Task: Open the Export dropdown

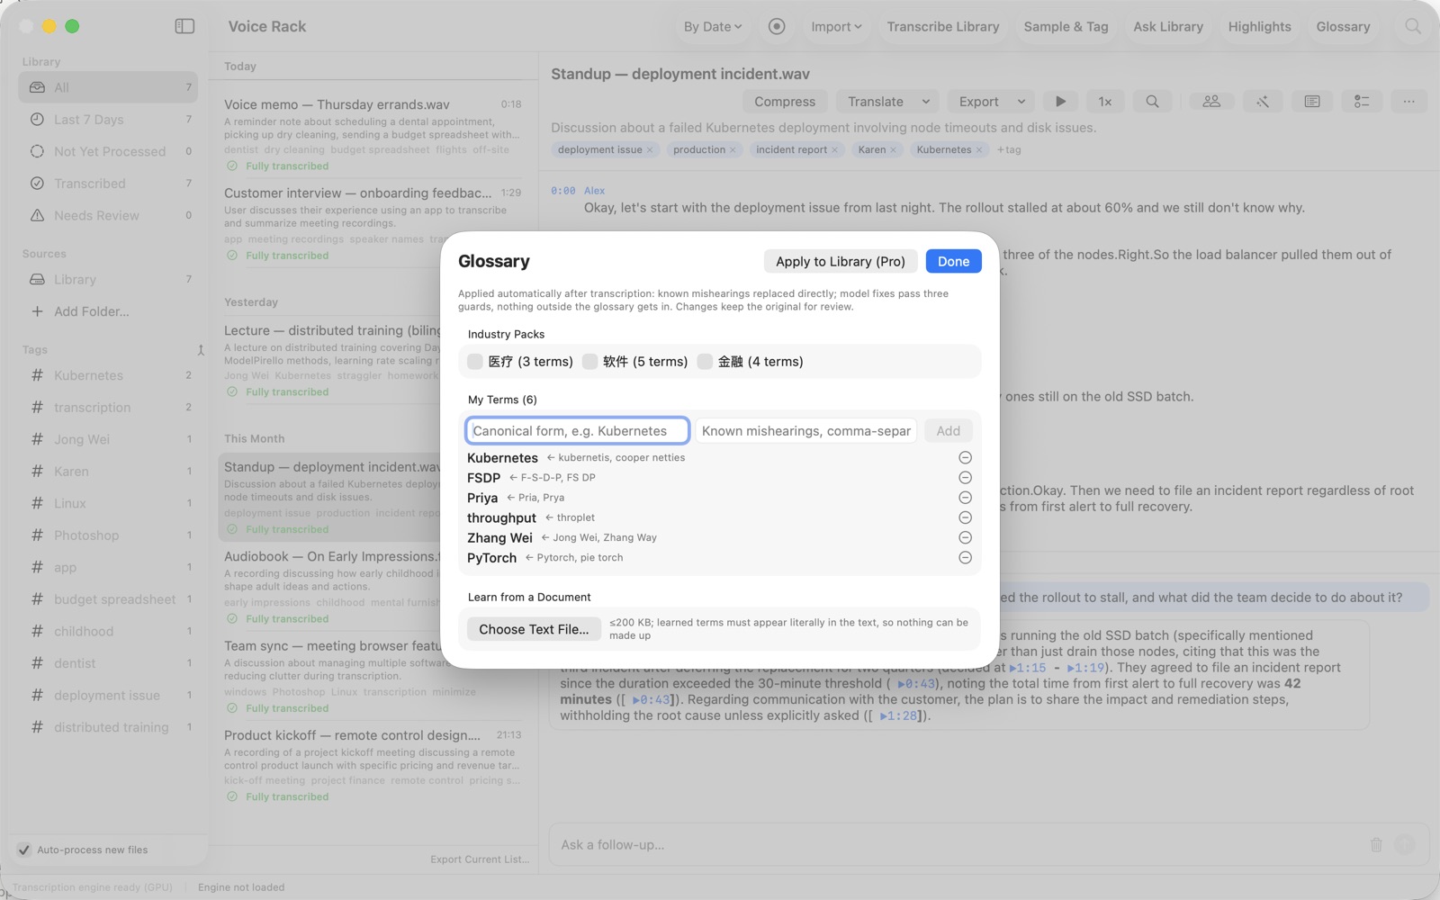Action: 992,102
